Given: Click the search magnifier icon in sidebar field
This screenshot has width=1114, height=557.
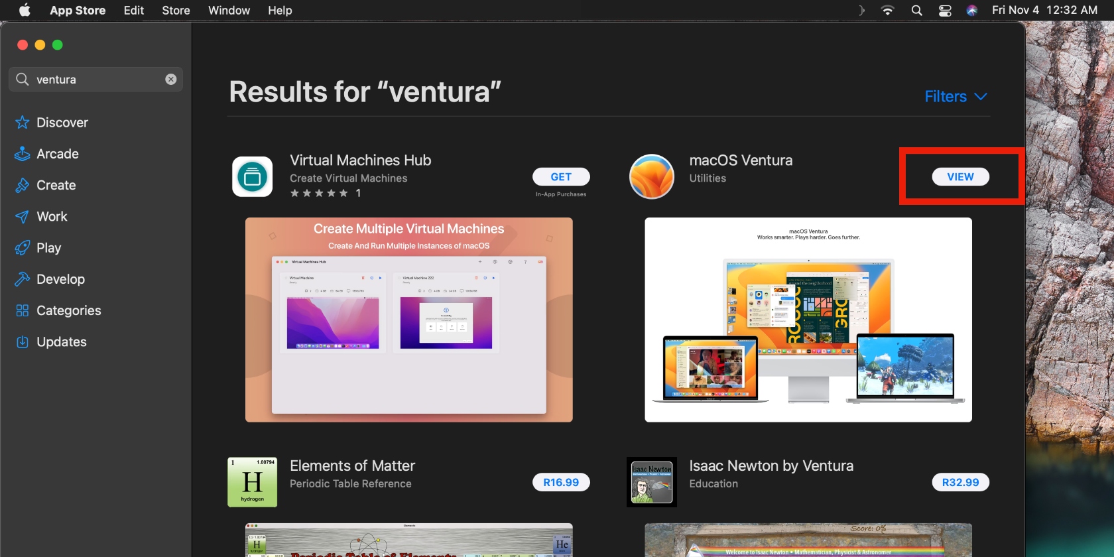Looking at the screenshot, I should (23, 80).
